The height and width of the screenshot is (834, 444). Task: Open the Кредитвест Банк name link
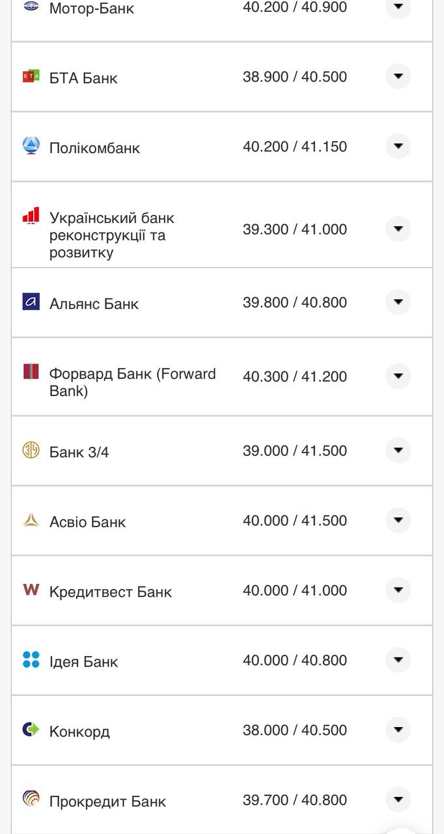[110, 592]
